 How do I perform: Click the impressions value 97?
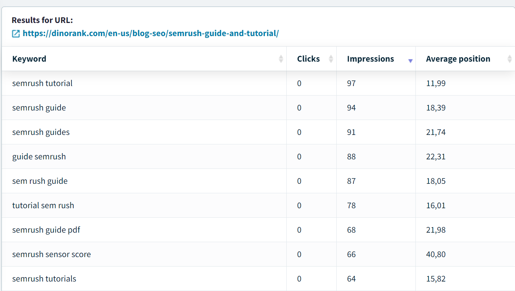(351, 83)
